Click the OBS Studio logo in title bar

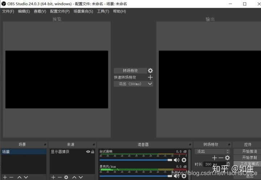tap(4, 4)
